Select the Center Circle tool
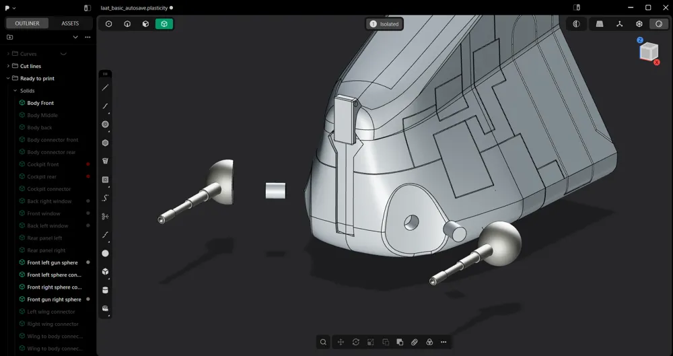 point(105,124)
